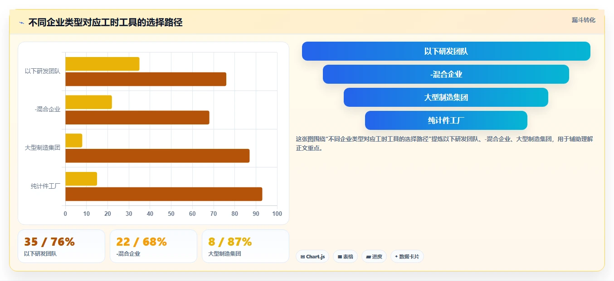Open the 22 / 68% stat card

pyautogui.click(x=153, y=246)
